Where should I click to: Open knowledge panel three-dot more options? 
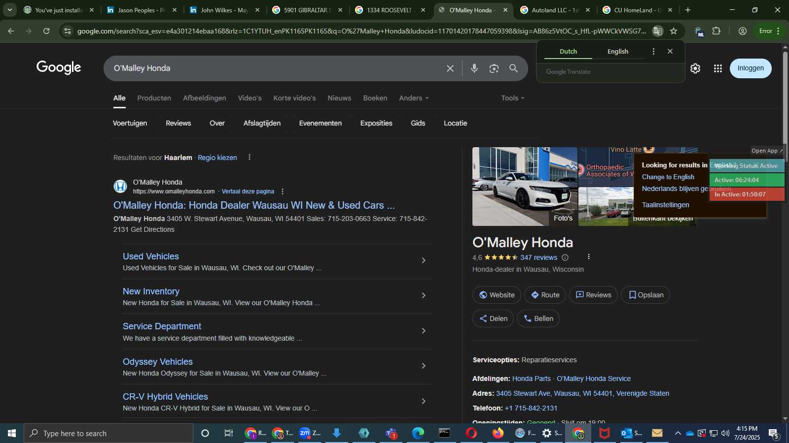[x=588, y=257]
